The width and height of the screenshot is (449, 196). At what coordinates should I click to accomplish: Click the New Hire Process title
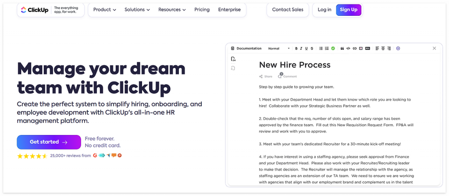click(x=295, y=65)
